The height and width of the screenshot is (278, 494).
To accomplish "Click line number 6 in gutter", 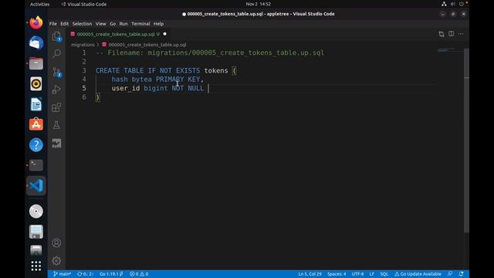I will pos(84,97).
